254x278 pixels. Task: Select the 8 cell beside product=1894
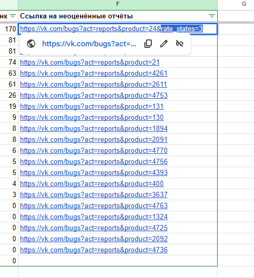(9, 128)
